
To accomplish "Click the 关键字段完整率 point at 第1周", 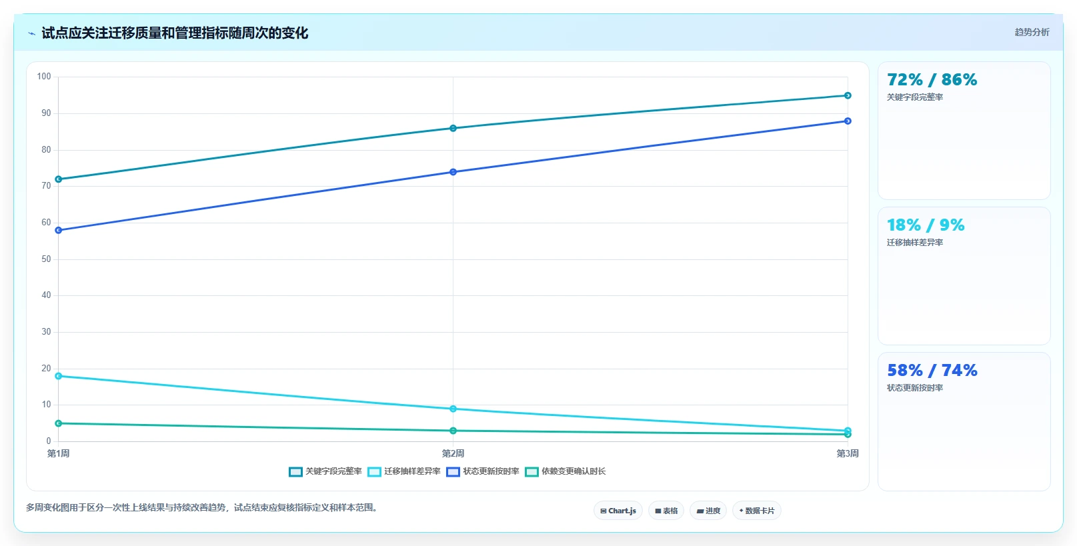I will pos(59,179).
